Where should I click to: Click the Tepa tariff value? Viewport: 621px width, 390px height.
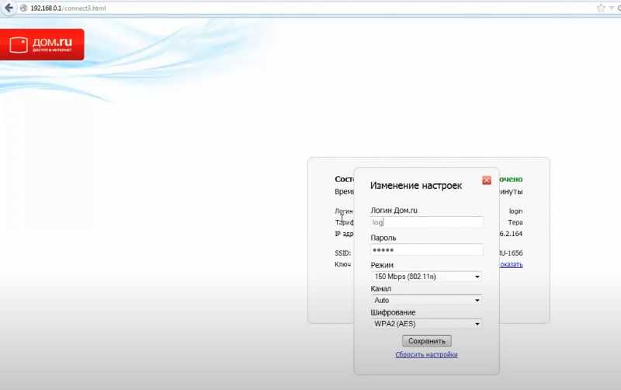tap(515, 222)
